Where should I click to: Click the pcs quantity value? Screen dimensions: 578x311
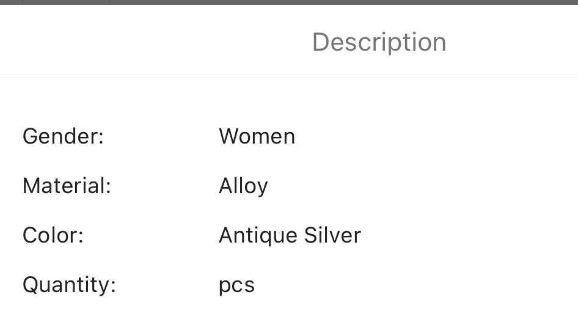click(x=236, y=285)
